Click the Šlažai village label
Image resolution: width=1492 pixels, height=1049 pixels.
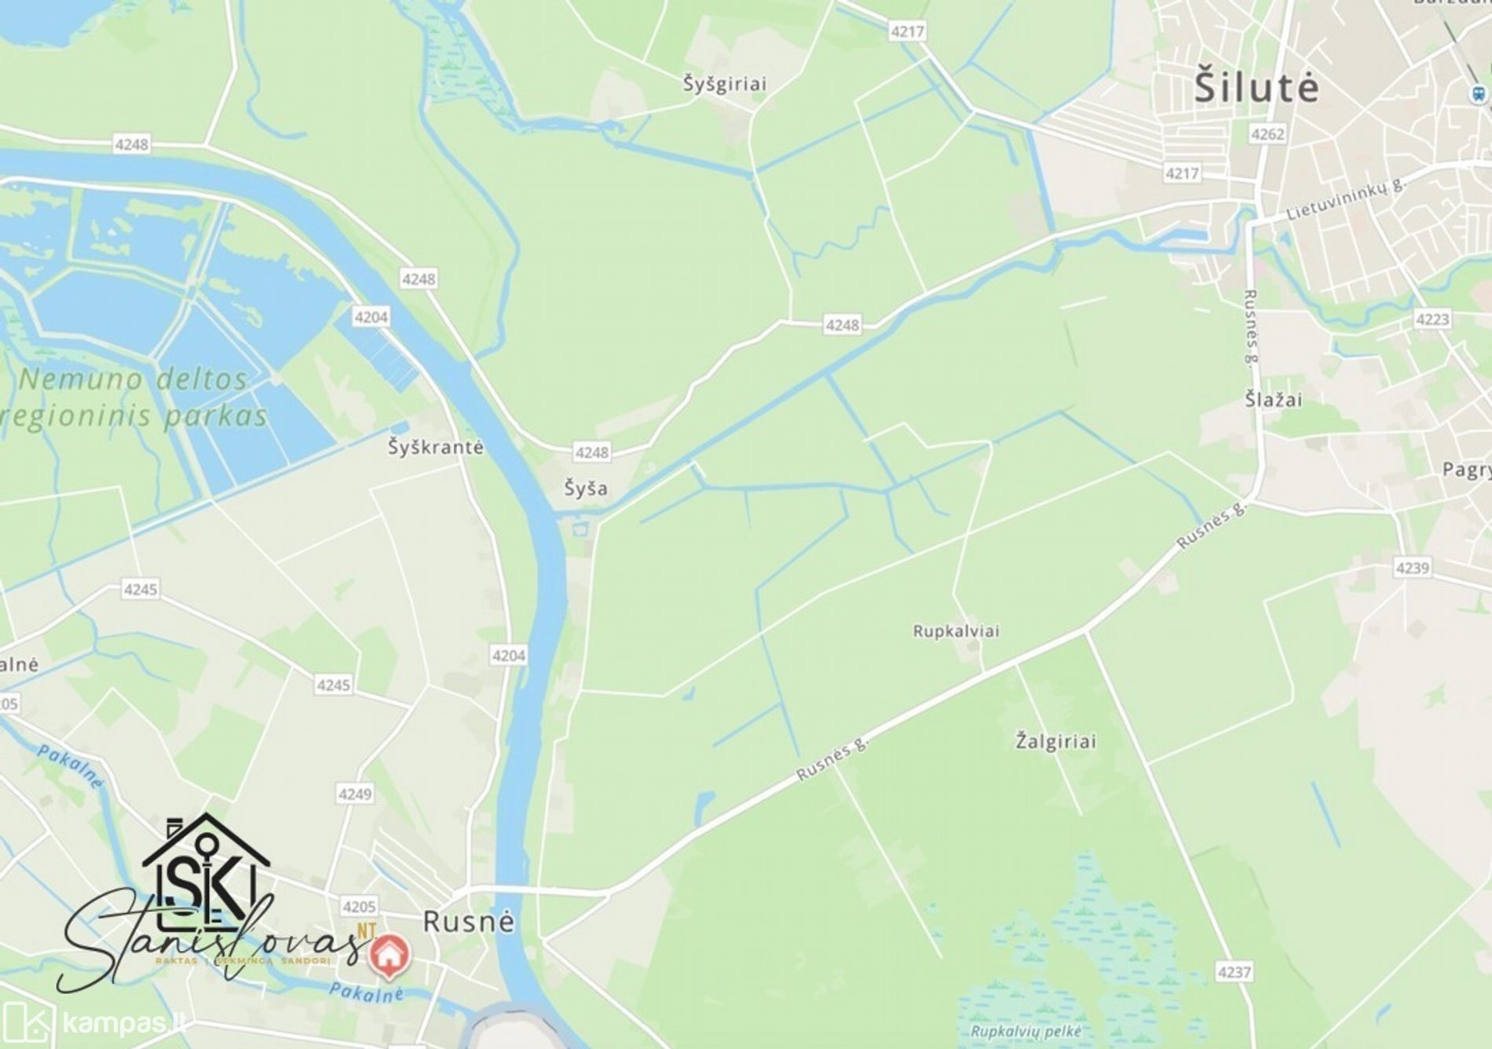tap(1274, 400)
